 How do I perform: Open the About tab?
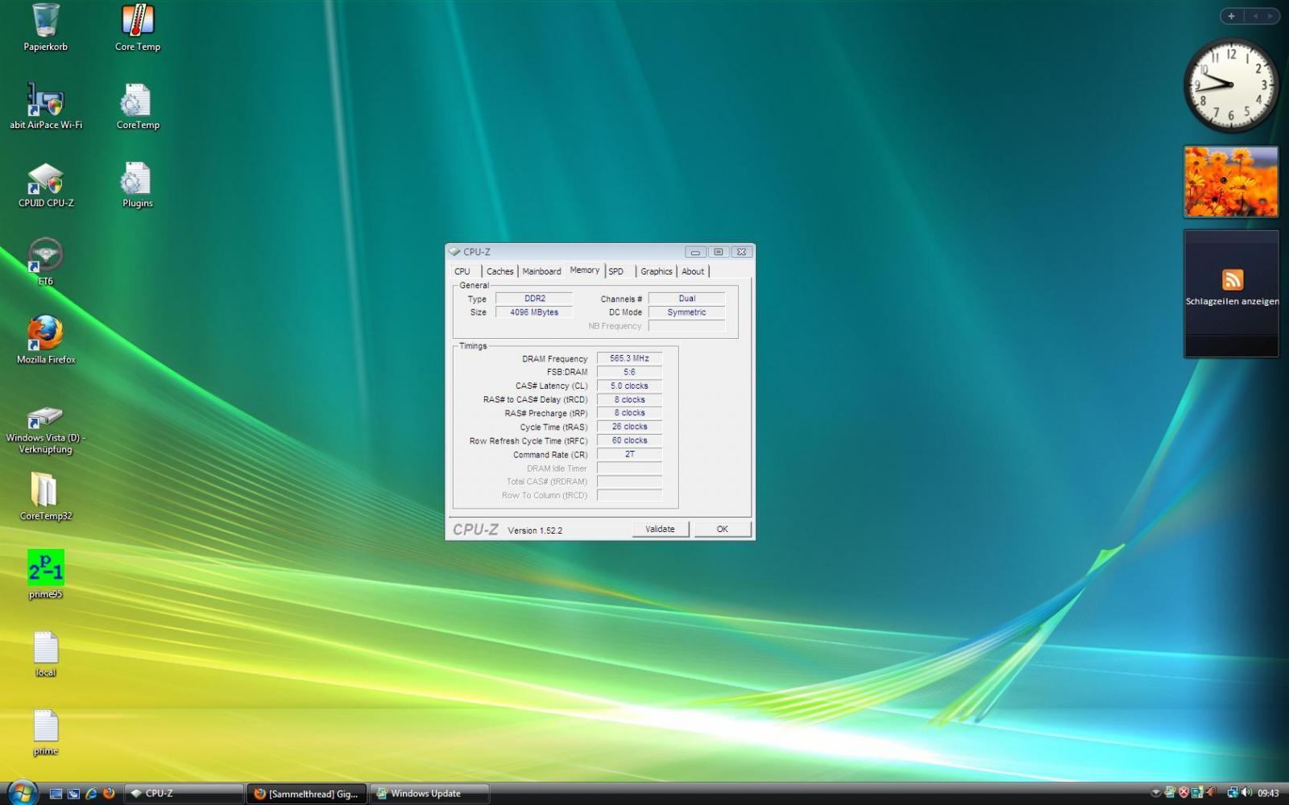click(693, 271)
